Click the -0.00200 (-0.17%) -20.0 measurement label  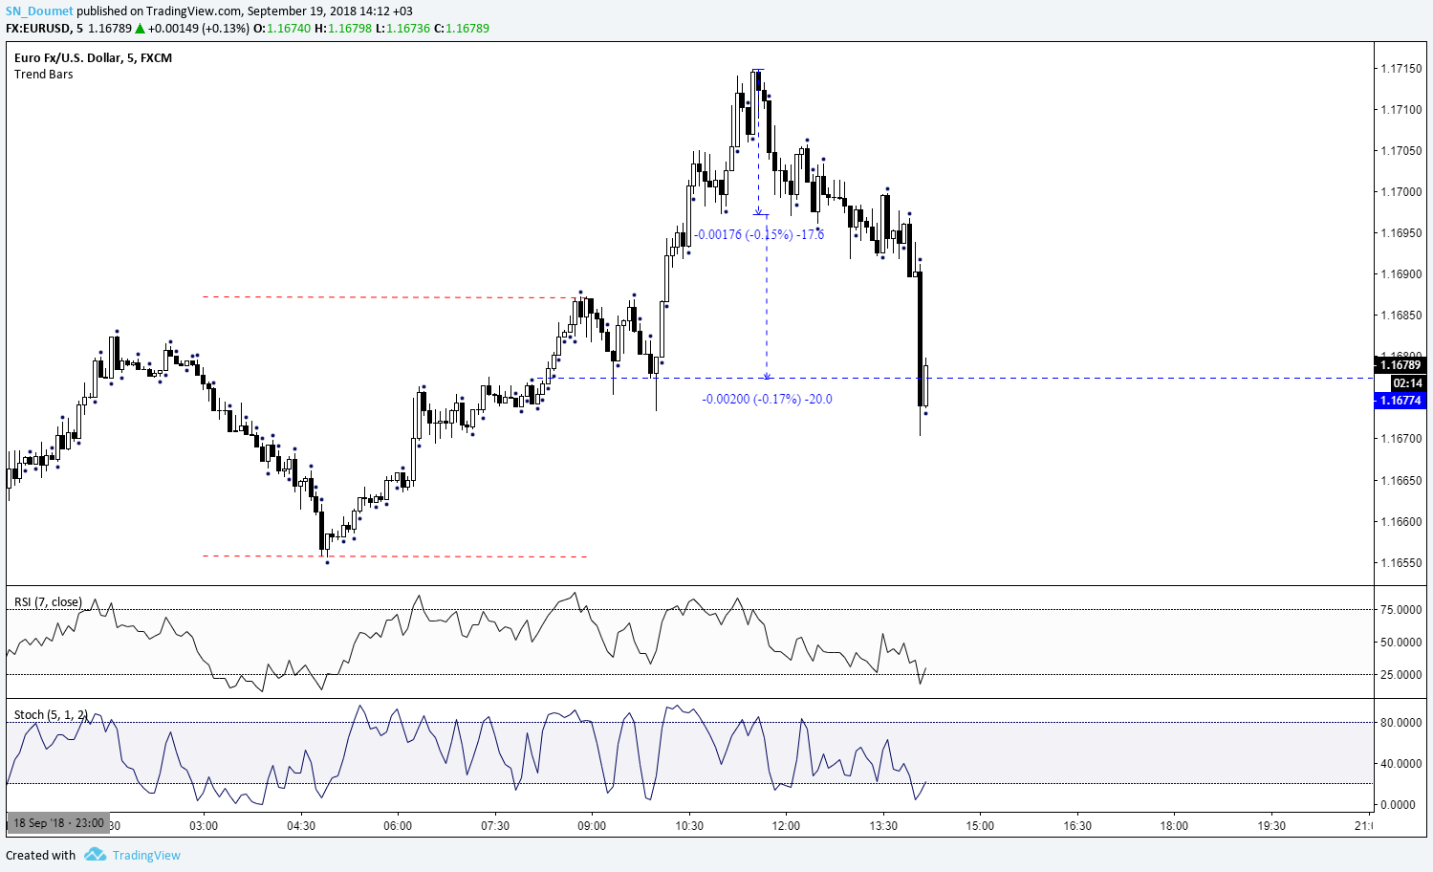click(767, 399)
